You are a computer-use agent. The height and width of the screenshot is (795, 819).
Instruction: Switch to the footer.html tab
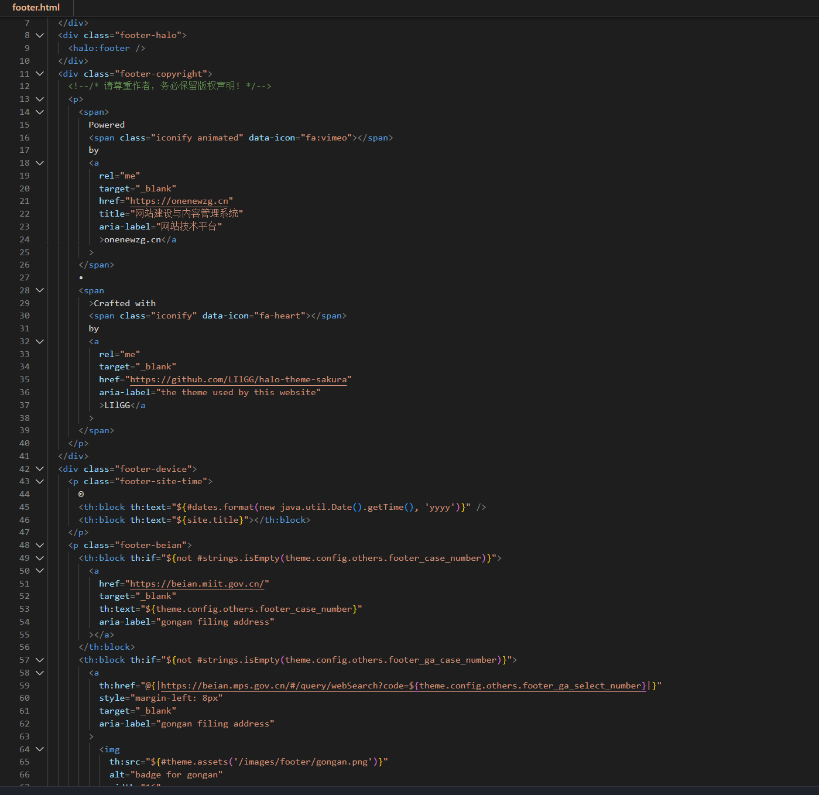click(36, 8)
